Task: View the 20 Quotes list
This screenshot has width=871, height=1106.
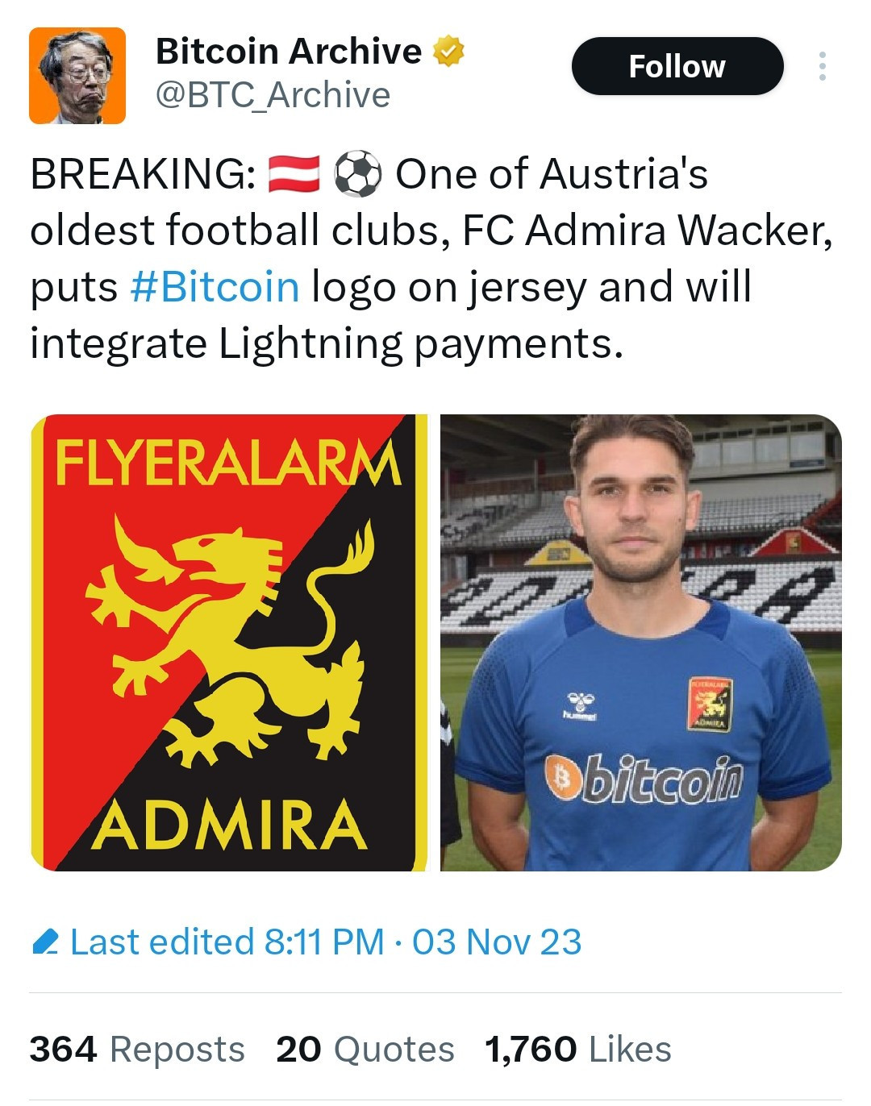Action: tap(365, 1049)
